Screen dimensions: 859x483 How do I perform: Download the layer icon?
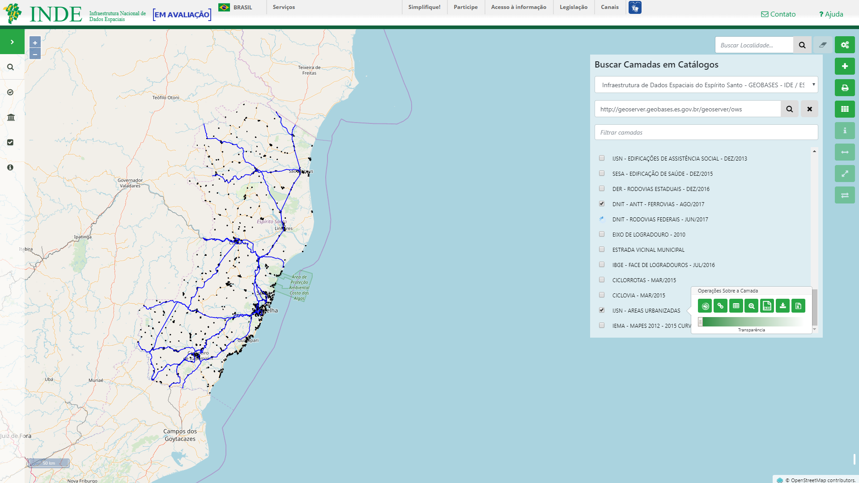coord(782,306)
